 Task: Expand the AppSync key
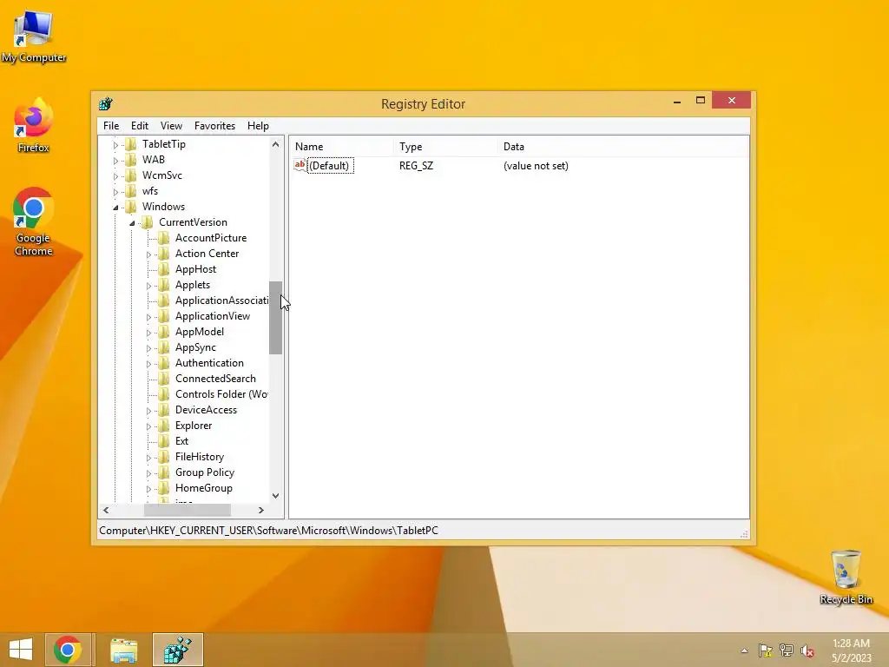pyautogui.click(x=148, y=348)
